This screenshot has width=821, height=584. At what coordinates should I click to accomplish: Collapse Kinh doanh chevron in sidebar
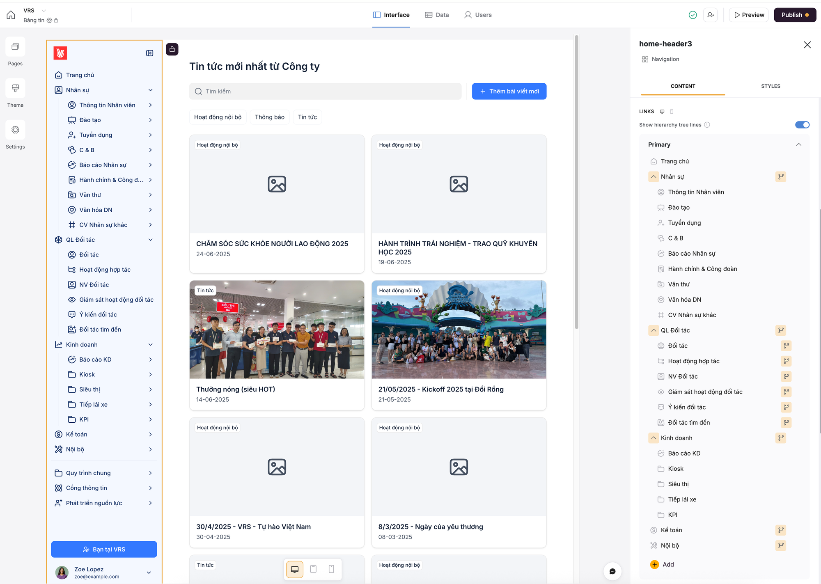(x=151, y=345)
